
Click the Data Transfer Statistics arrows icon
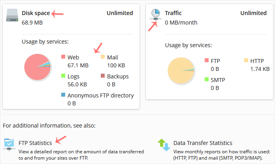click(x=164, y=145)
